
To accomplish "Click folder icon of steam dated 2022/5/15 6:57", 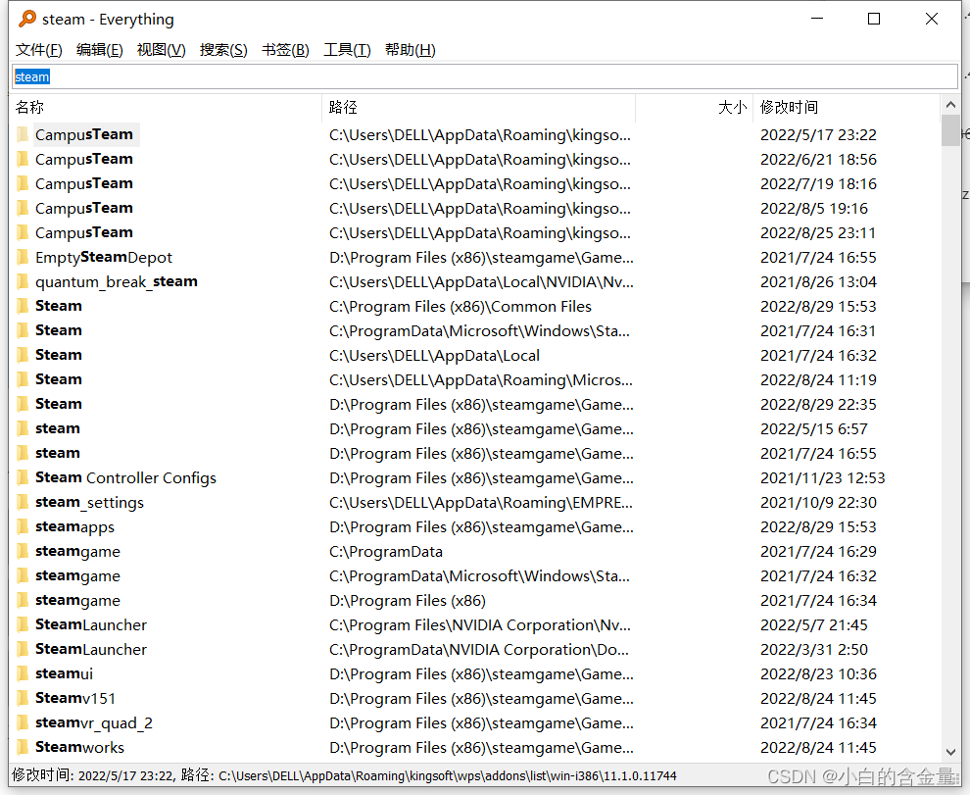I will pos(23,428).
